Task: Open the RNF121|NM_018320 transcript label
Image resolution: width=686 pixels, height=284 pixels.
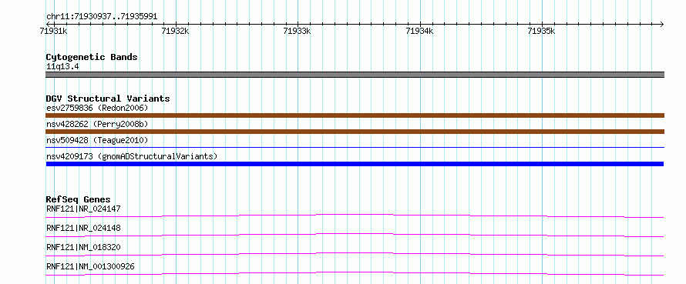Action: click(83, 247)
